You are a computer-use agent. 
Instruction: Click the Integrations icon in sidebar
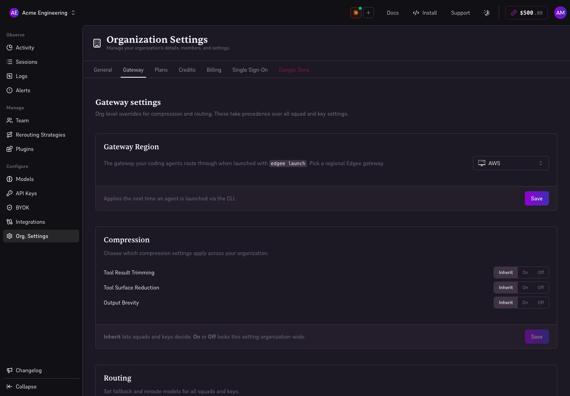point(9,222)
